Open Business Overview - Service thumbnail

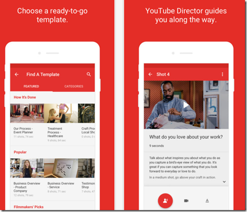tap(61, 168)
